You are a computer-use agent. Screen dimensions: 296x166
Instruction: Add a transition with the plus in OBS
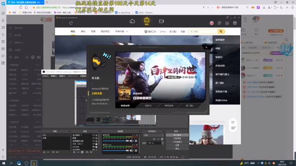(154, 139)
